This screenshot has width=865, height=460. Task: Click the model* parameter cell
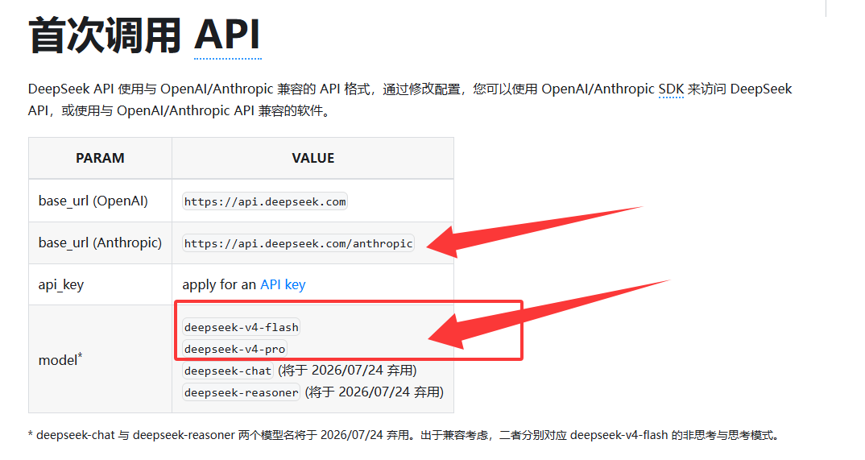(x=101, y=359)
